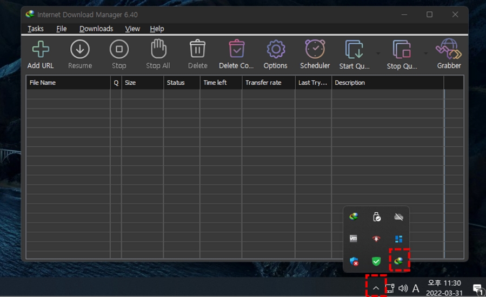
Task: Sort downloads by Size column
Action: pyautogui.click(x=143, y=83)
